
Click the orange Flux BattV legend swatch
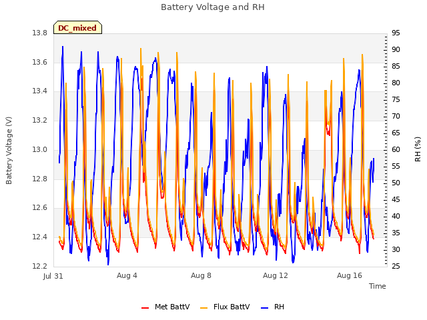pos(203,308)
